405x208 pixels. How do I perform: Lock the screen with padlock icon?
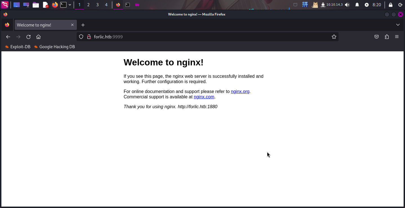(391, 5)
